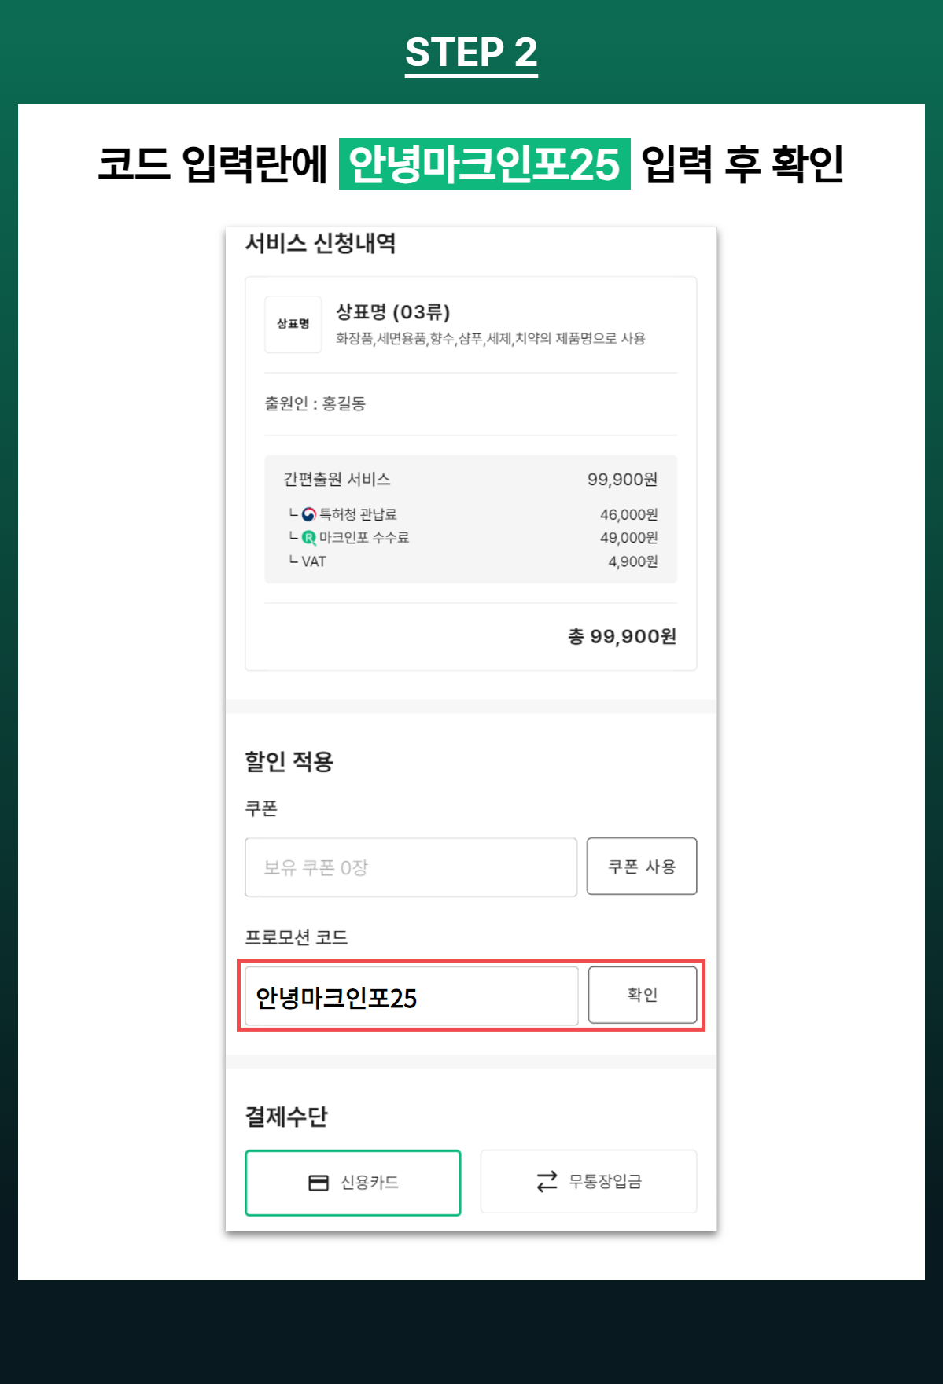Click the 상표명 badge icon
The height and width of the screenshot is (1384, 943).
coord(293,323)
